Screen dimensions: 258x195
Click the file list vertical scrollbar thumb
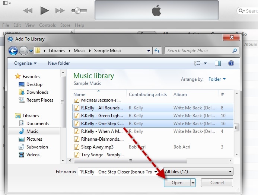pos(237,127)
